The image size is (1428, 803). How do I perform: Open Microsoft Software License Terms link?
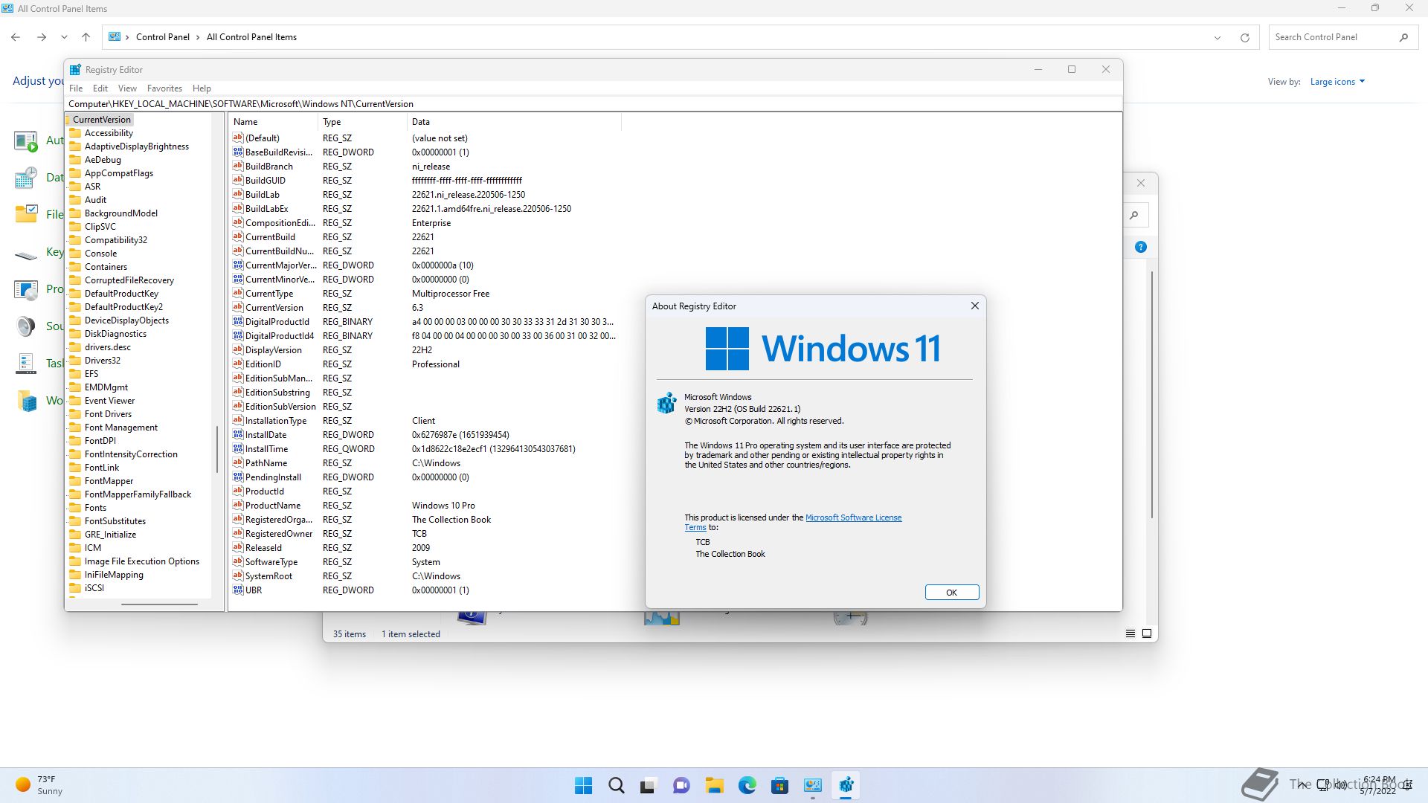pos(853,517)
